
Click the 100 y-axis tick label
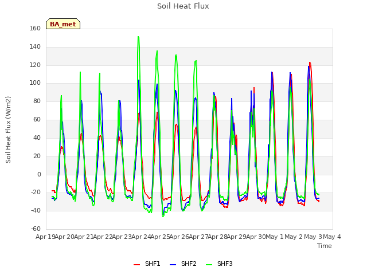[35, 82]
